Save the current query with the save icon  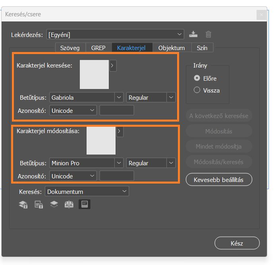click(x=193, y=34)
